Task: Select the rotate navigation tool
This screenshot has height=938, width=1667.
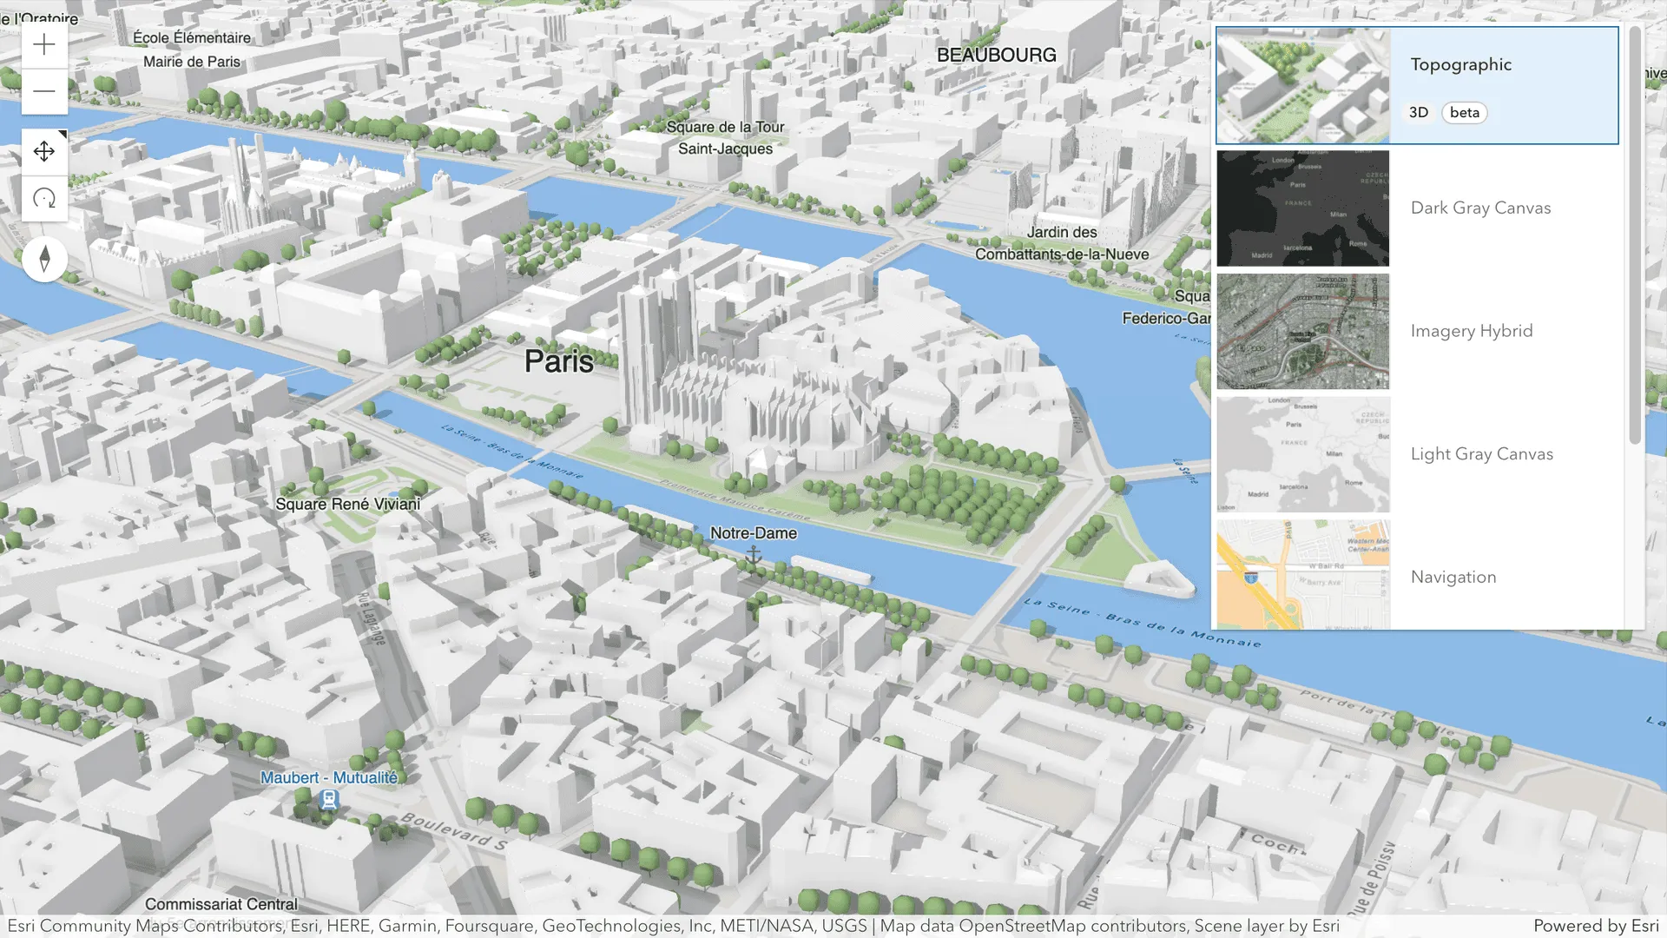Action: coord(44,199)
